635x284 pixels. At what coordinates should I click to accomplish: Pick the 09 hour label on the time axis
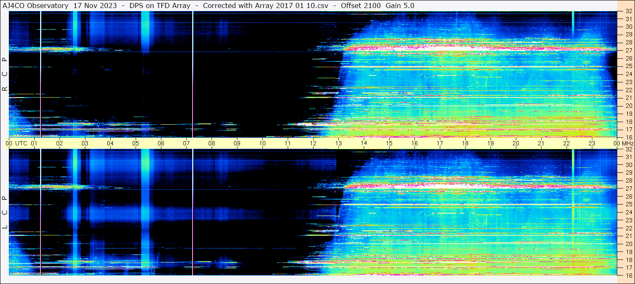[x=237, y=143]
